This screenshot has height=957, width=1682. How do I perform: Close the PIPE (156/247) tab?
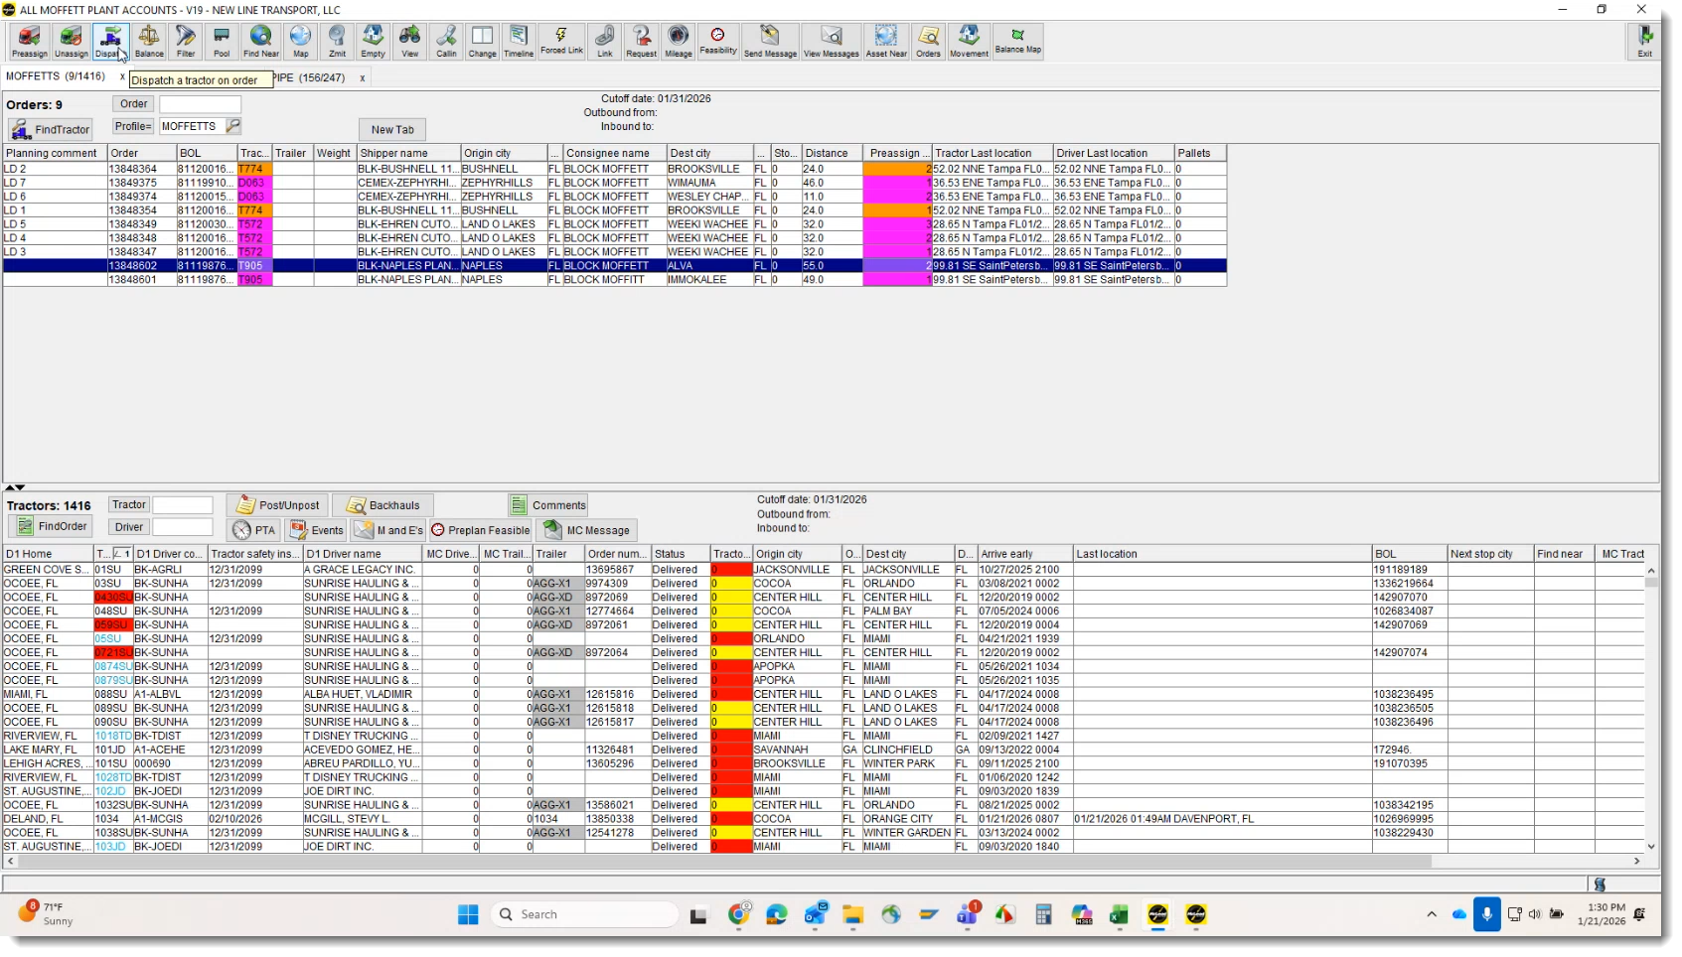(363, 77)
